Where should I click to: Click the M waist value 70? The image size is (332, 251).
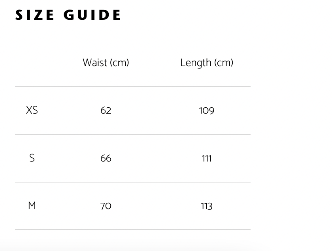tap(106, 206)
